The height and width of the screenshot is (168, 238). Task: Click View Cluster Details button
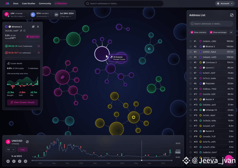click(22, 102)
